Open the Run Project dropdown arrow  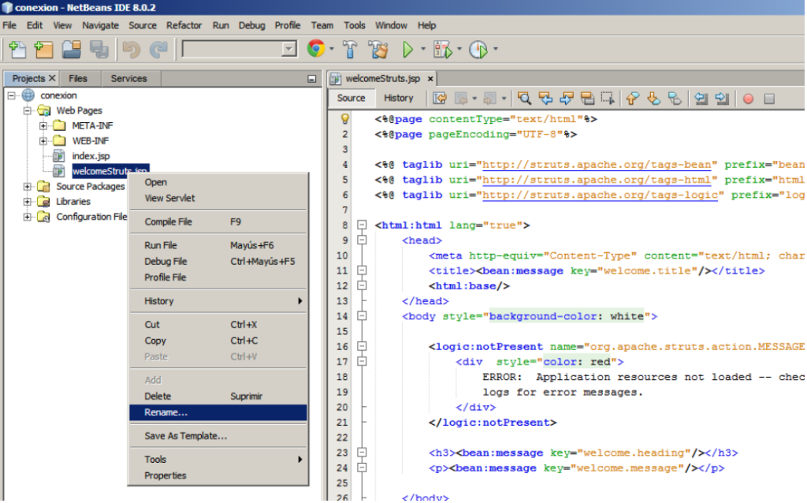(423, 50)
